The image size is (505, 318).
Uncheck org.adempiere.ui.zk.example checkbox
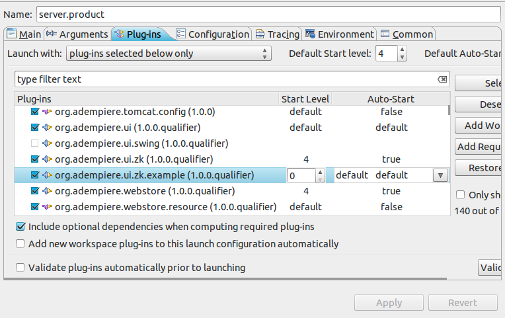pyautogui.click(x=35, y=175)
